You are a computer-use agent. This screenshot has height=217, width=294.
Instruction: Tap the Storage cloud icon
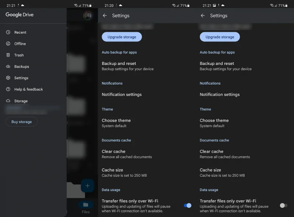click(x=8, y=101)
